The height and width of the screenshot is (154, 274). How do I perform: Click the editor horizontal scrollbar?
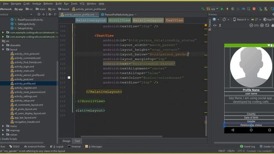pyautogui.click(x=122, y=136)
